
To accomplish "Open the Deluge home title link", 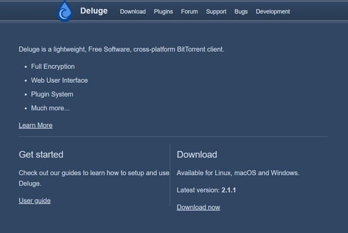I will click(93, 11).
